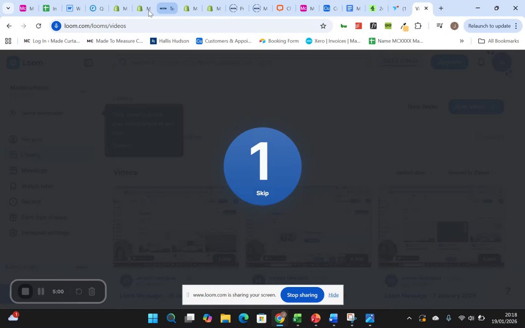This screenshot has width=525, height=328.
Task: Click Relaunch to update
Action: pos(489,26)
